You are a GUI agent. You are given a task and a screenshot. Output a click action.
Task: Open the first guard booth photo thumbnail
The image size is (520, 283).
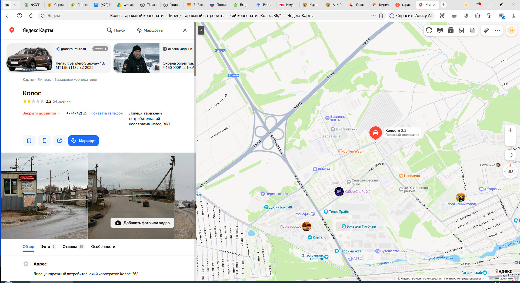pyautogui.click(x=44, y=196)
